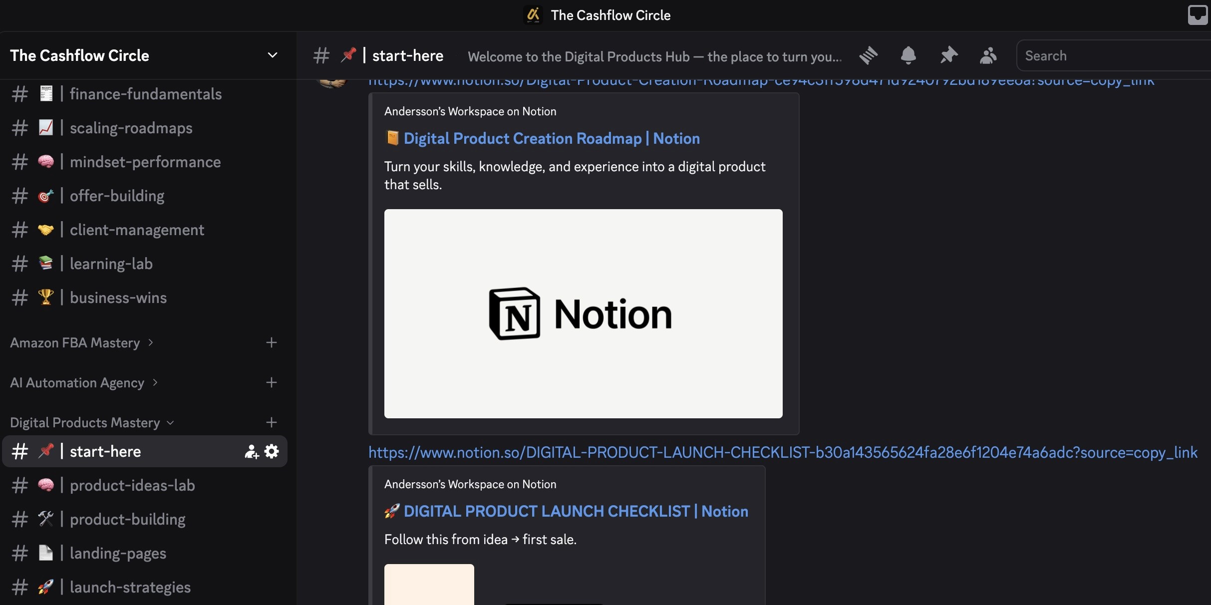
Task: Add channel to Digital Products Mastery
Action: 271,422
